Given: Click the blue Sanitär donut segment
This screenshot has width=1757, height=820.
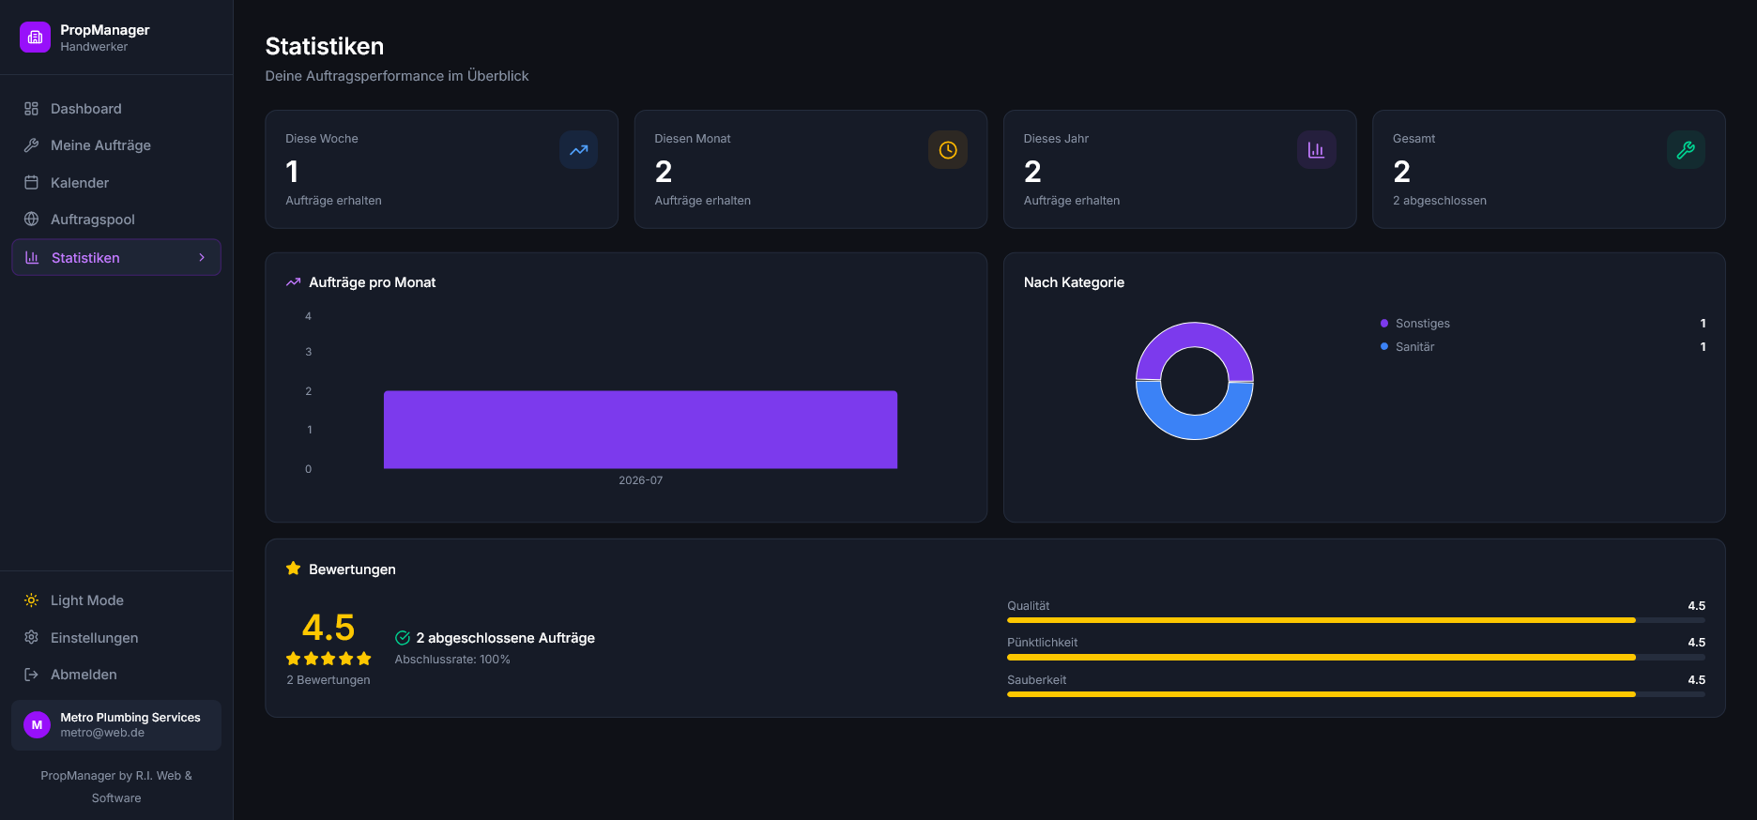Looking at the screenshot, I should (x=1195, y=427).
